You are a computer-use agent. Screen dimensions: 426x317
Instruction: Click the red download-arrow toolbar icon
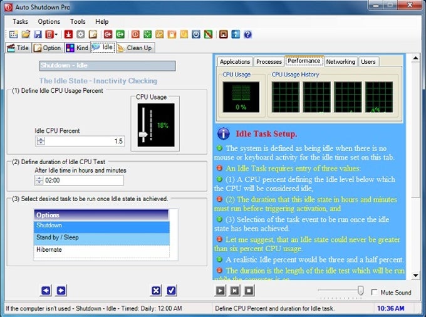pos(68,34)
